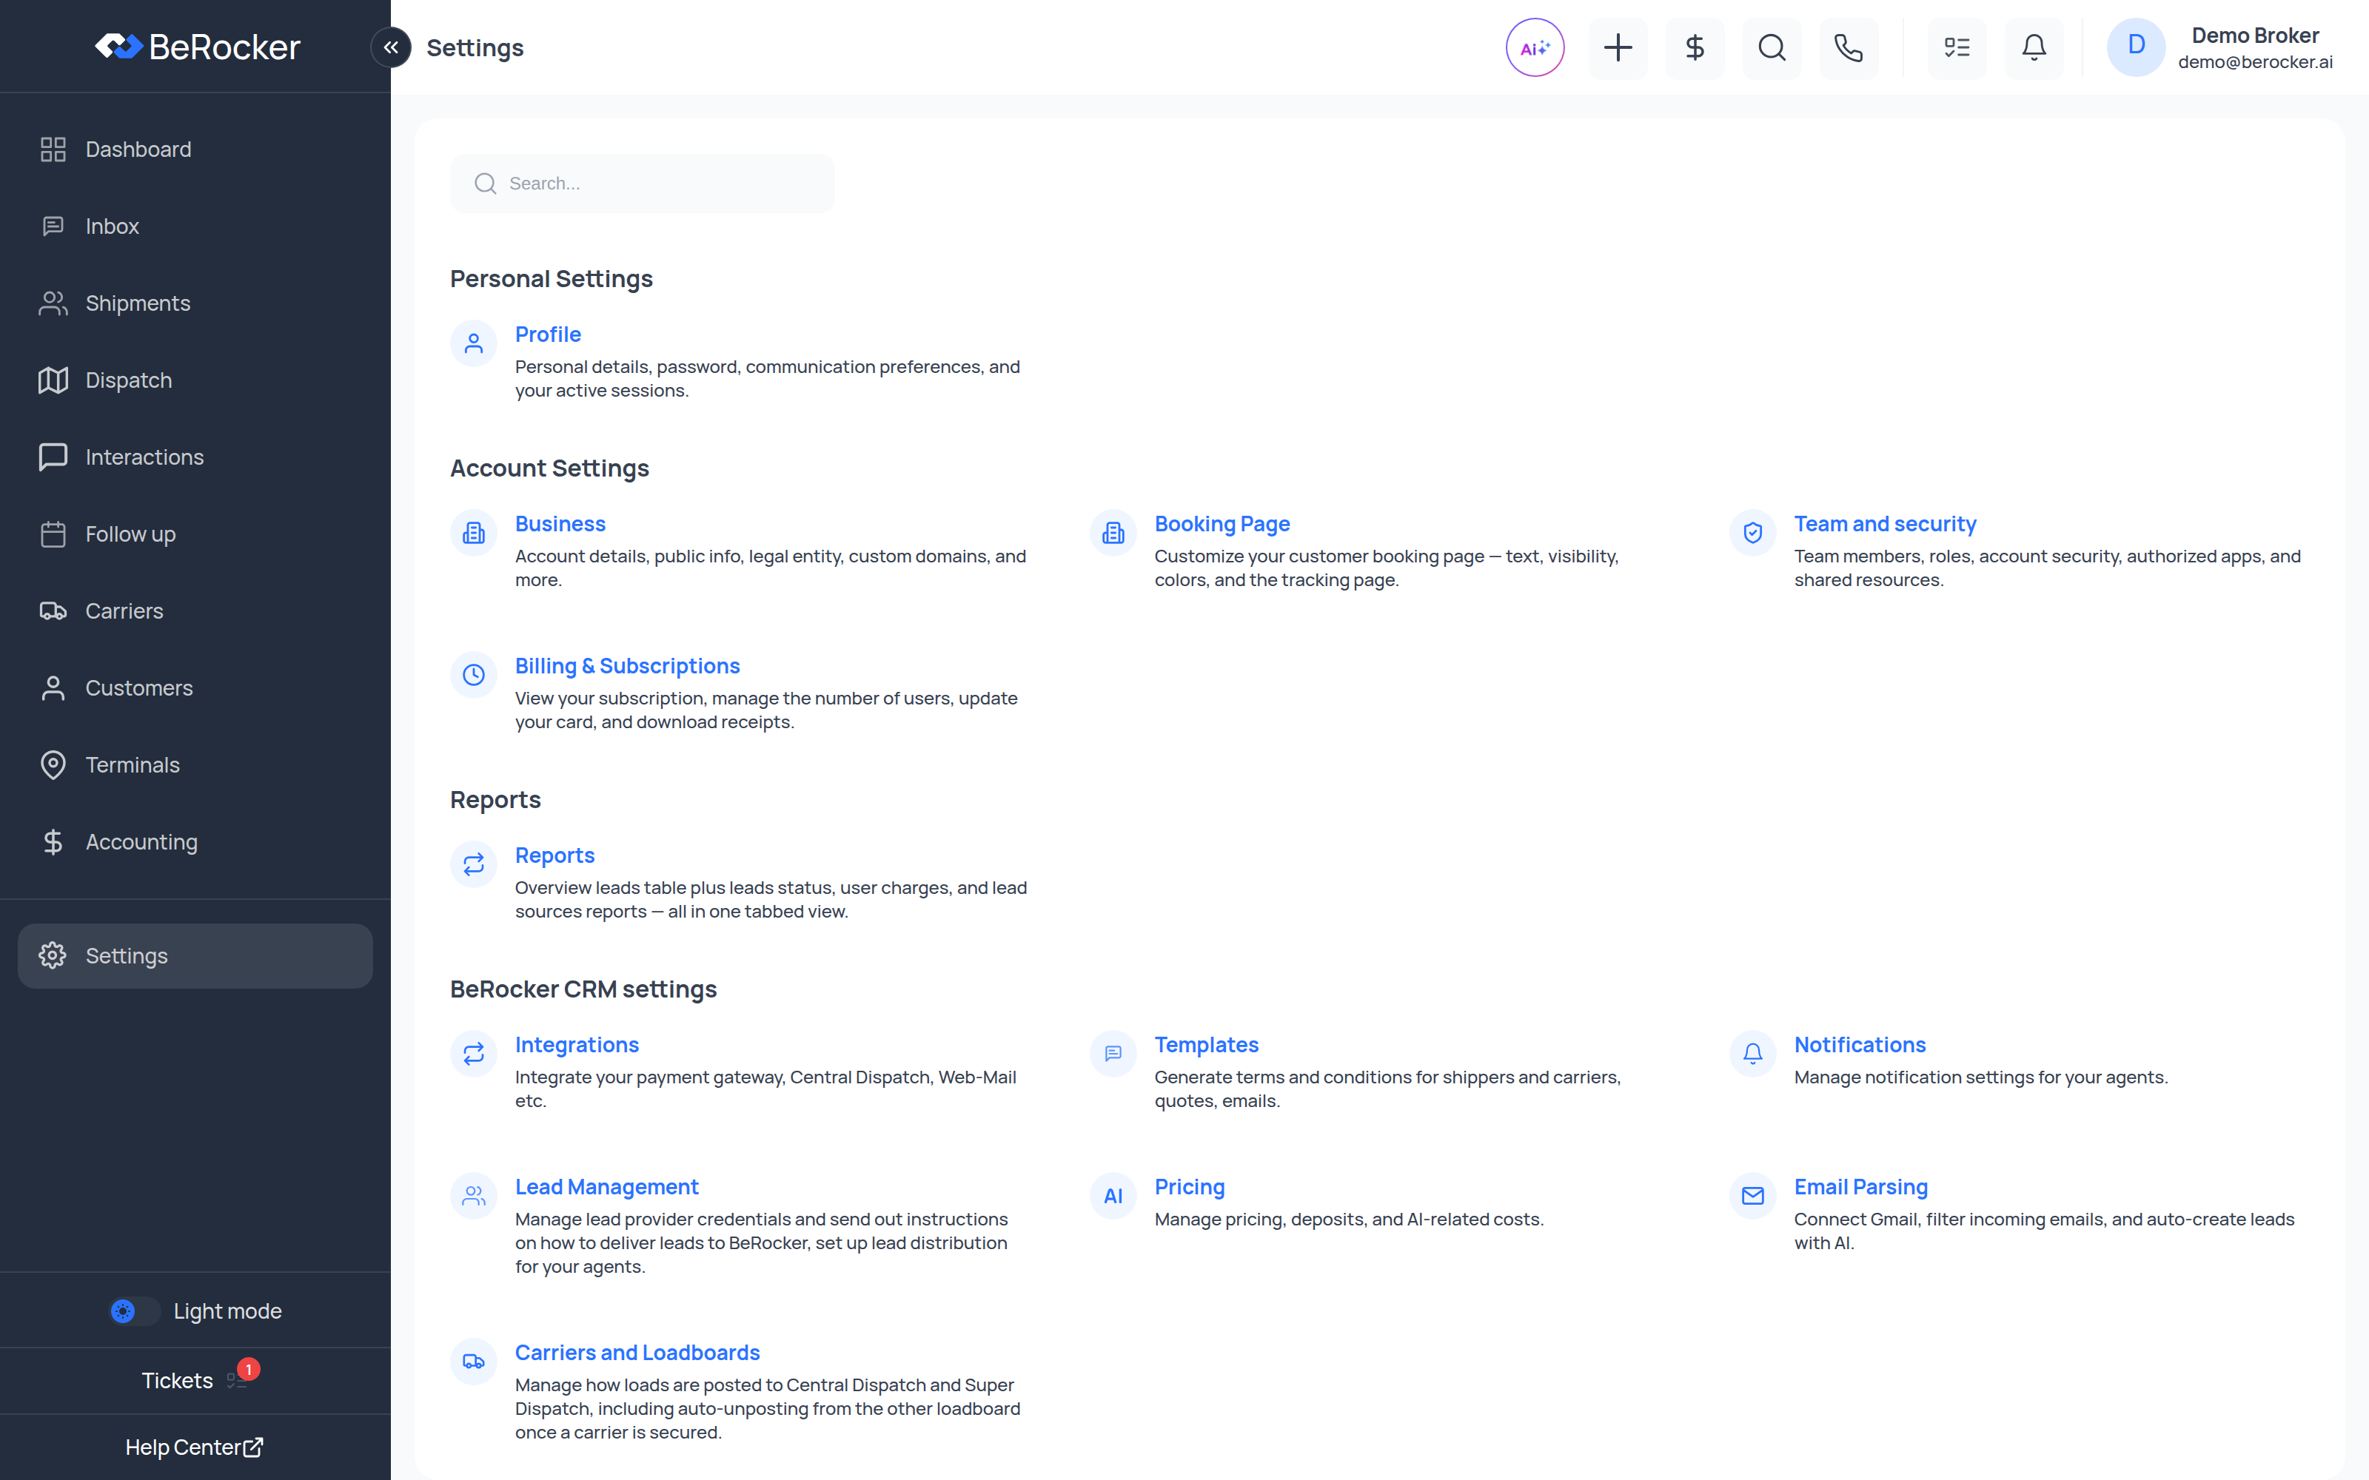The image size is (2369, 1480).
Task: Open the Booking Page link
Action: (1222, 524)
